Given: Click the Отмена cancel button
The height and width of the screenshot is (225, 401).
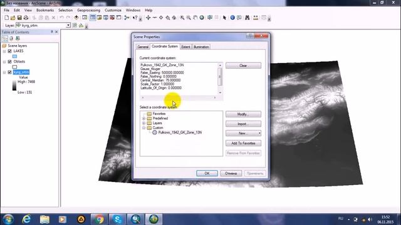Looking at the screenshot, I should (231, 174).
